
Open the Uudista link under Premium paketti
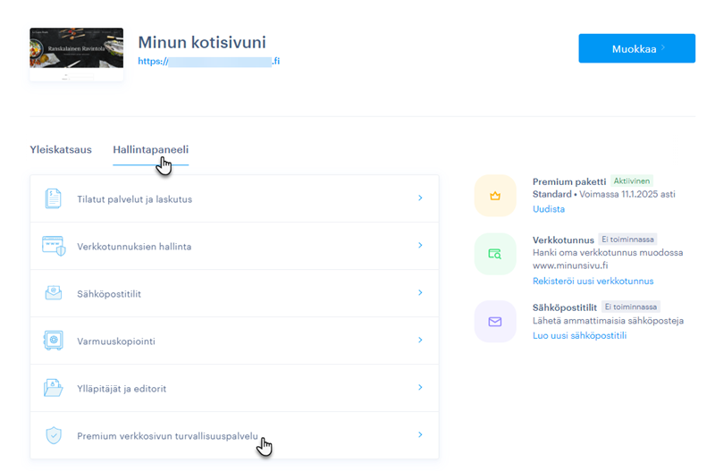548,209
